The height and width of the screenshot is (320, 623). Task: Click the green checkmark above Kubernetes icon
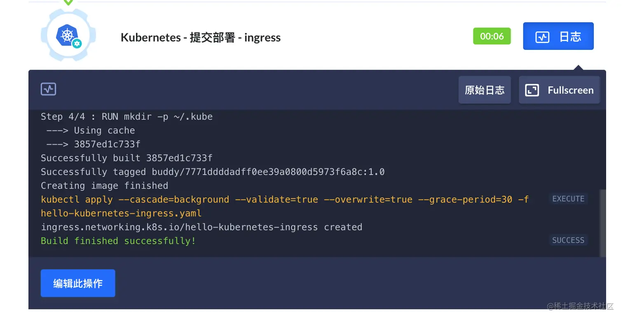coord(68,2)
